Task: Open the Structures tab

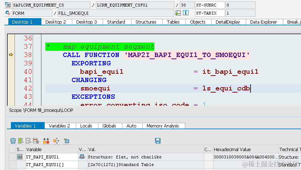Action: pos(146,22)
